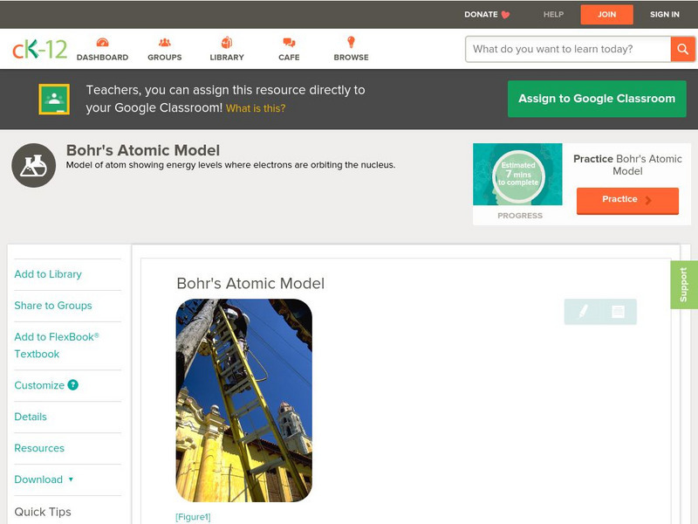Viewport: 698px width, 524px height.
Task: Click the orange search magnifier button
Action: pyautogui.click(x=682, y=49)
